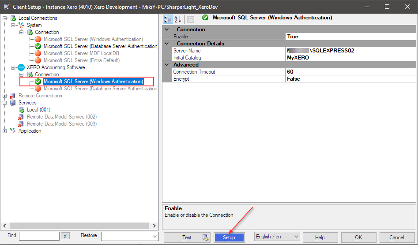Click the XERO Accounting Software logo icon

[x=21, y=67]
